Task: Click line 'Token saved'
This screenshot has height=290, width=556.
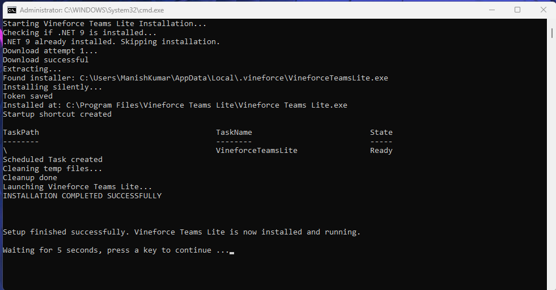Action: point(28,96)
